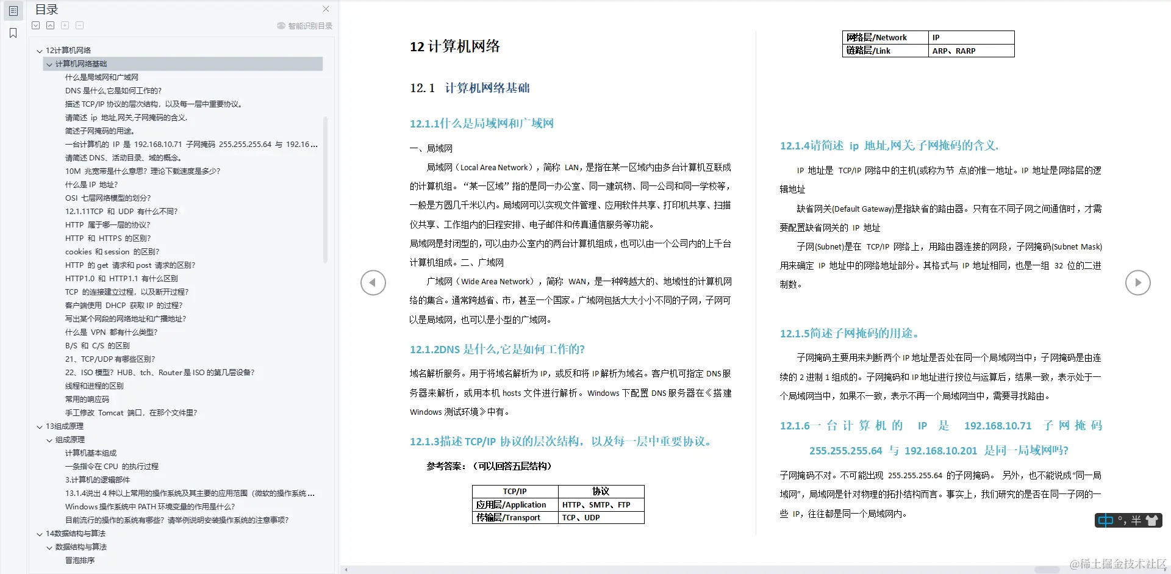1171x574 pixels.
Task: Open 22、ISO 模型 HUB Router entry
Action: [160, 373]
